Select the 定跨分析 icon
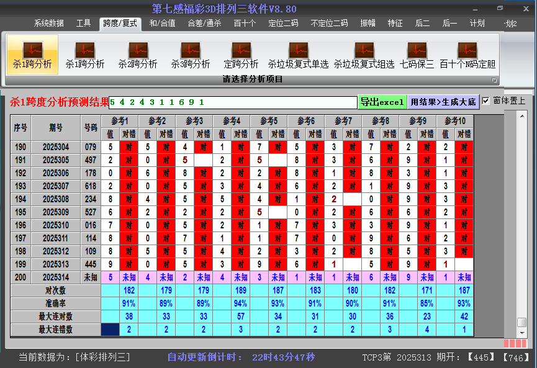The width and height of the screenshot is (537, 368). (241, 53)
